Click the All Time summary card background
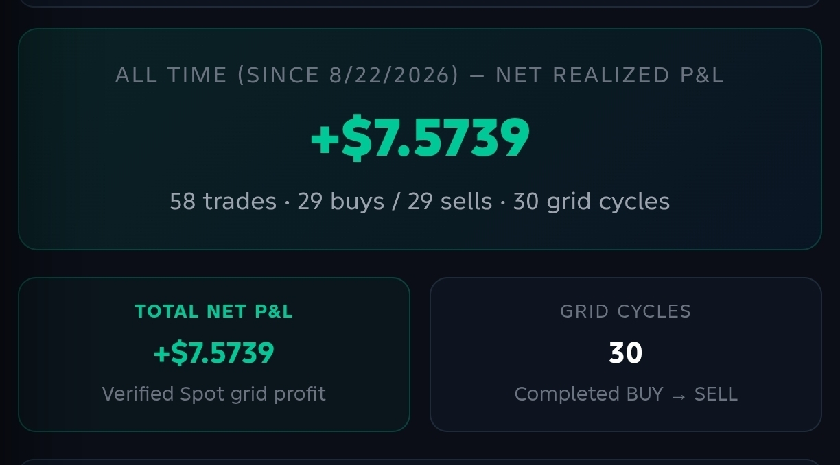Viewport: 840px width, 465px height. click(420, 139)
